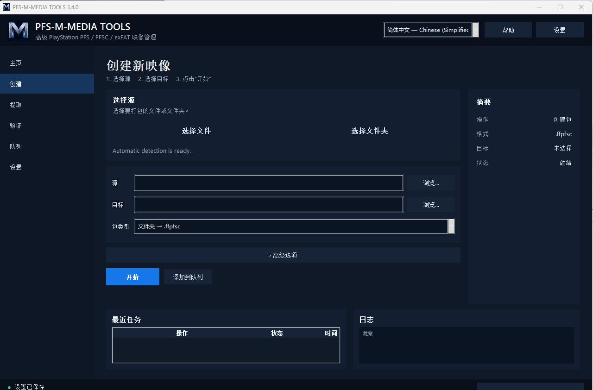
Task: Click the 'Automatic detection is ready.' message
Action: 152,151
